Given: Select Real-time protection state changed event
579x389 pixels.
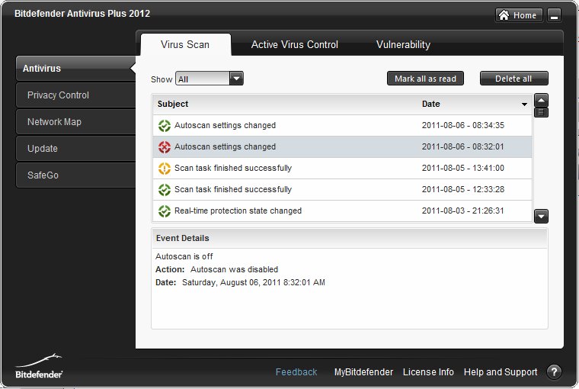Looking at the screenshot, I should coord(342,211).
